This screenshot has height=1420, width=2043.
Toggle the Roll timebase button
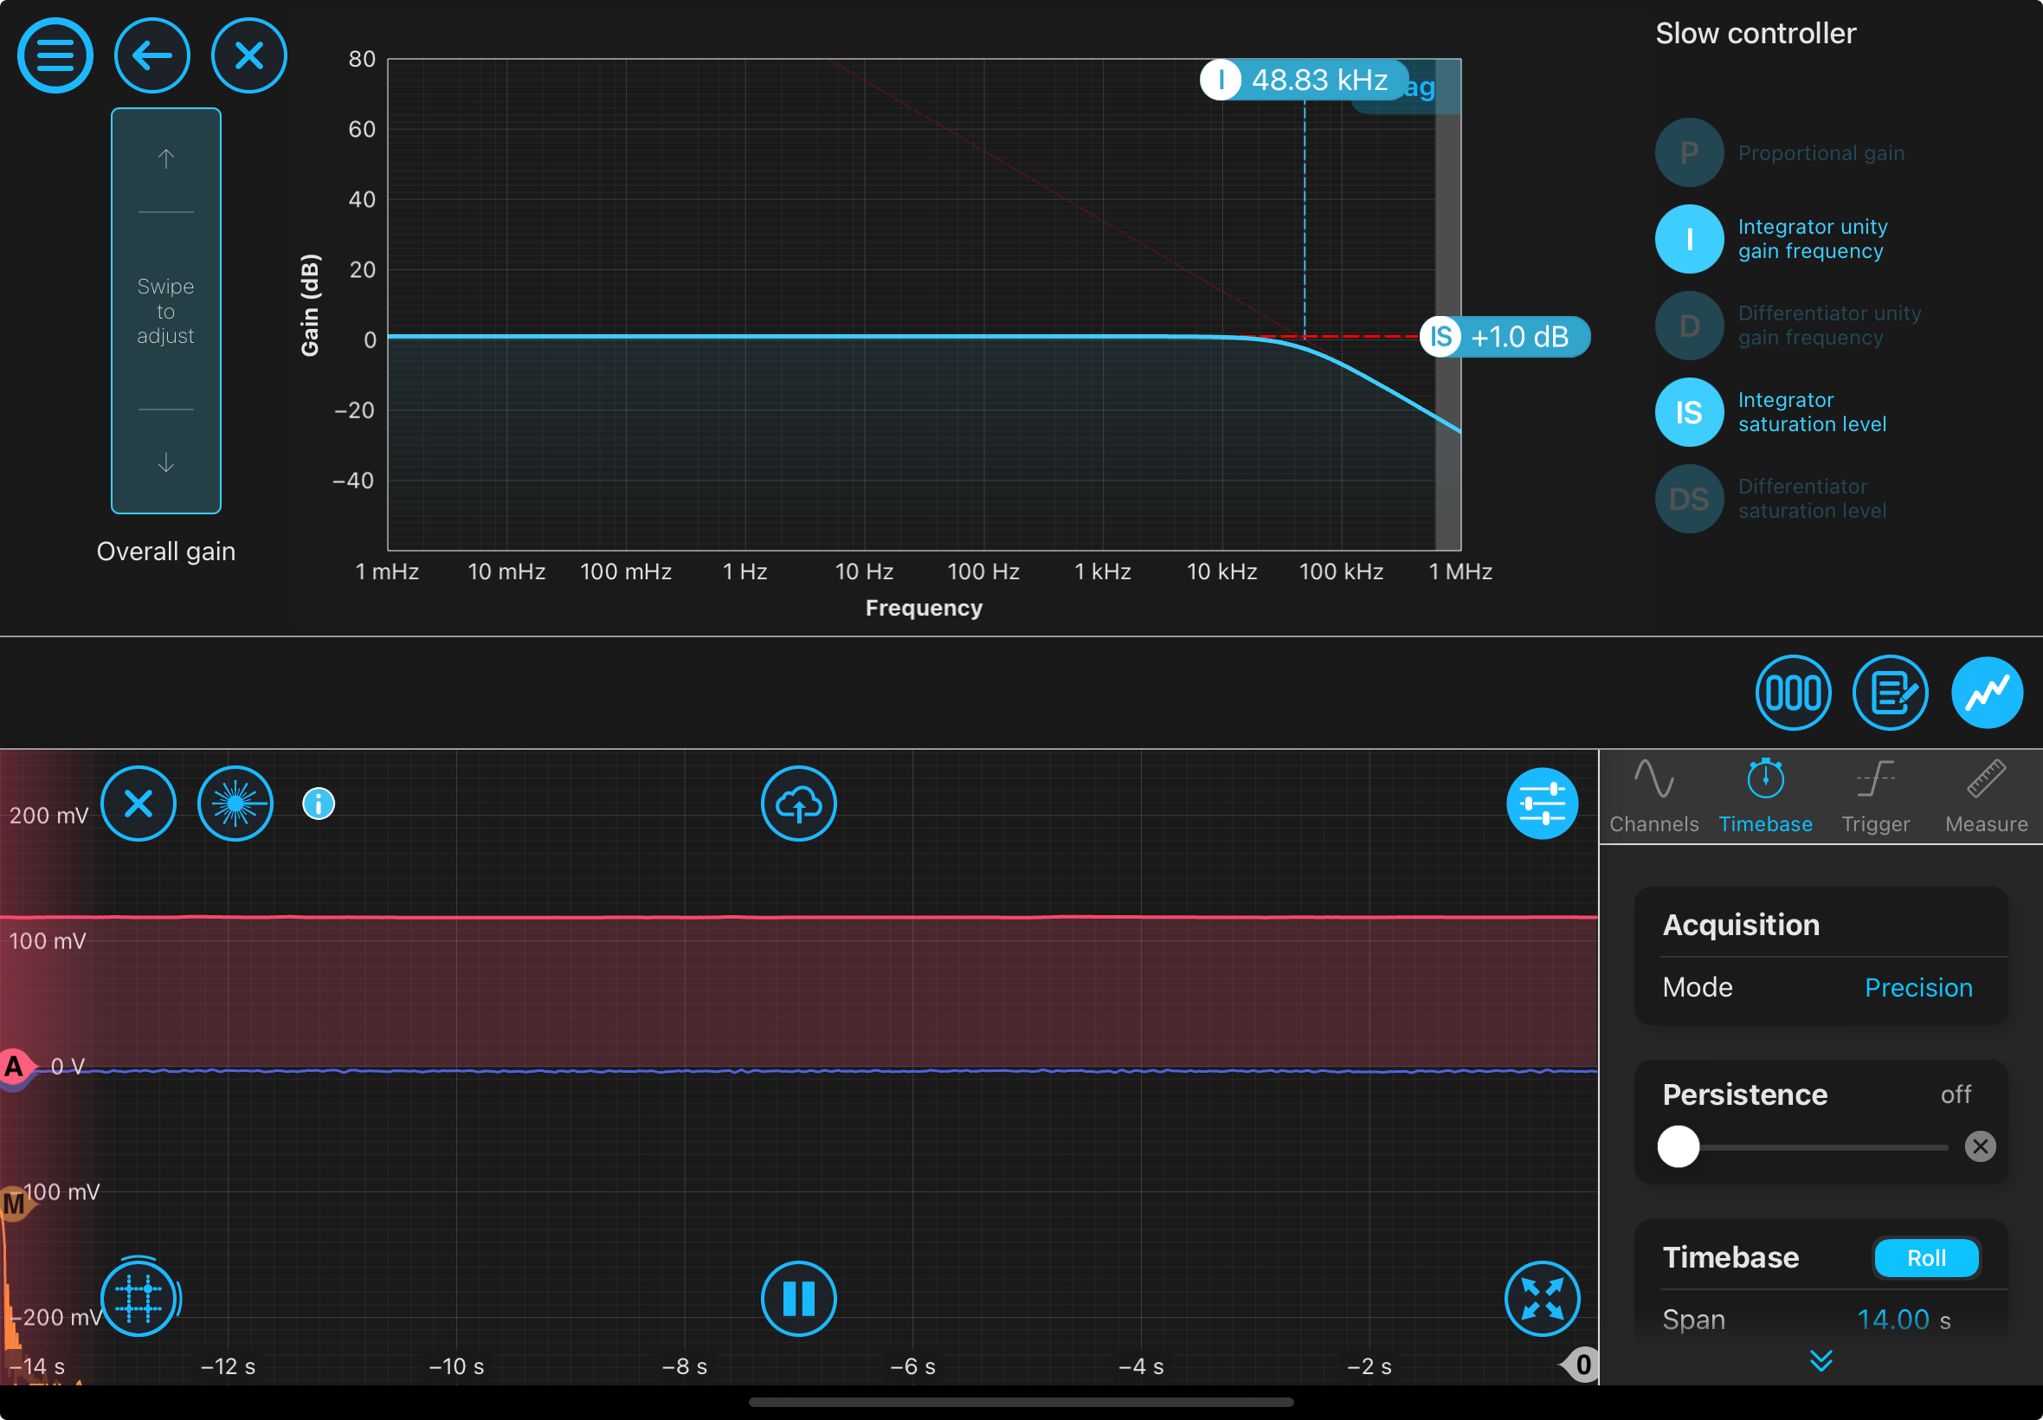click(x=1926, y=1258)
